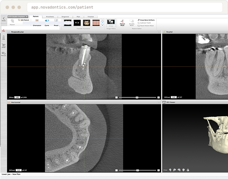Switch to the Prosthetic tab
This screenshot has width=228, height=179.
point(50,17)
